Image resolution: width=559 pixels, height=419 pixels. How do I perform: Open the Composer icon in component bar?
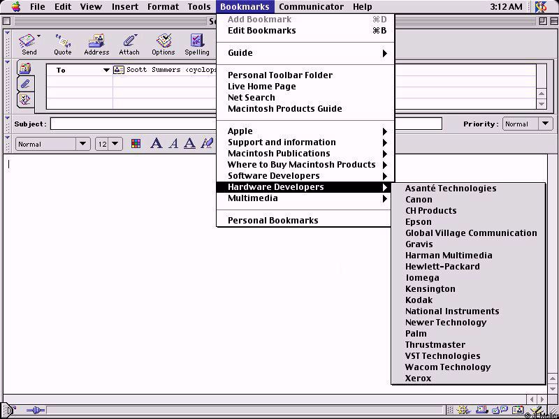[x=536, y=411]
